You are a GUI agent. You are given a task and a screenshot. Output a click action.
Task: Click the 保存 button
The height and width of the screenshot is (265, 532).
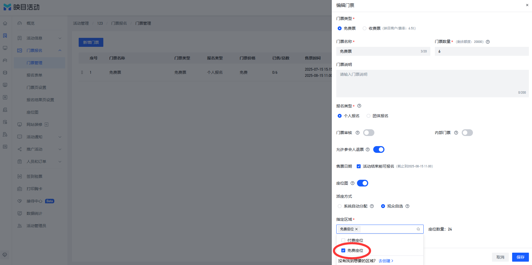pos(521,257)
